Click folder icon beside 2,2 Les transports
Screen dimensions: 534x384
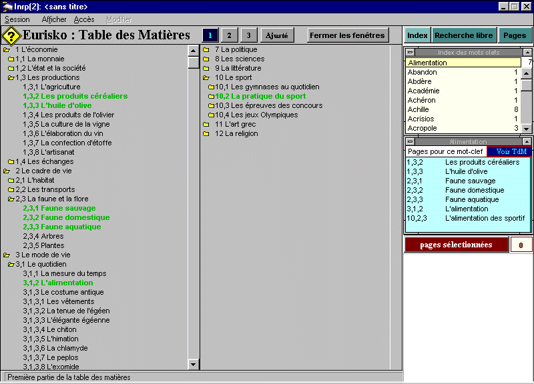pos(11,190)
